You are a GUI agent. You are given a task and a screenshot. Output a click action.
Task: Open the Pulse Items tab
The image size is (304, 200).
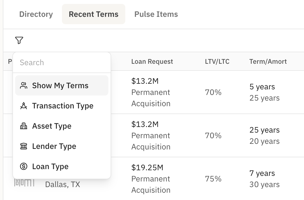[156, 14]
